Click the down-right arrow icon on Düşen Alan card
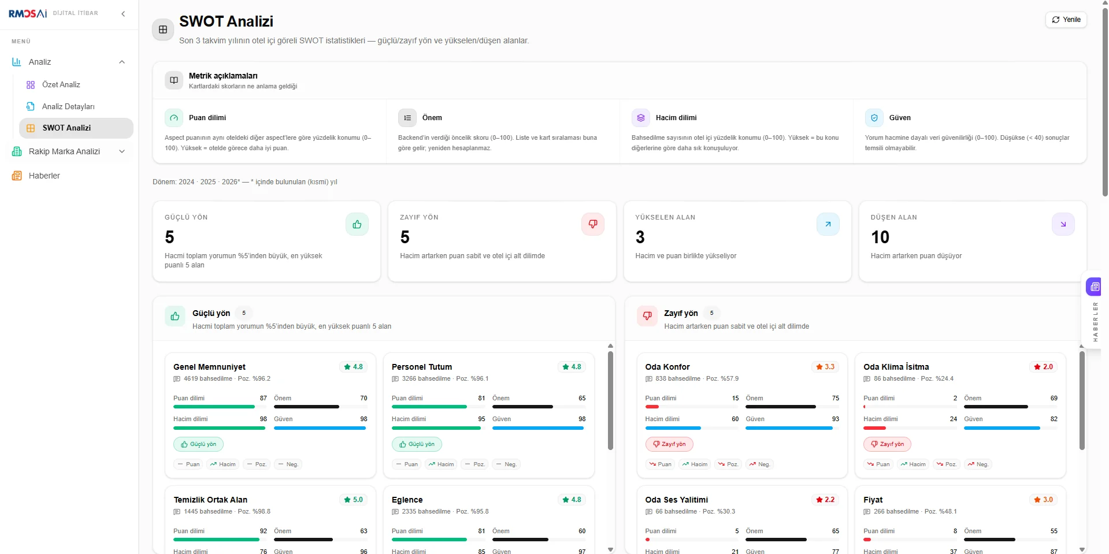This screenshot has width=1109, height=554. coord(1063,224)
